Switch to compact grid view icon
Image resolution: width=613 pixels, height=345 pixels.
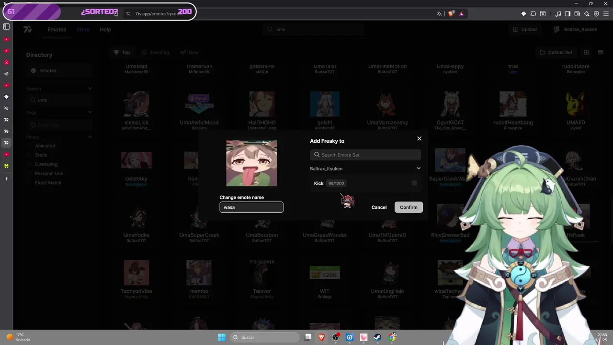click(601, 52)
